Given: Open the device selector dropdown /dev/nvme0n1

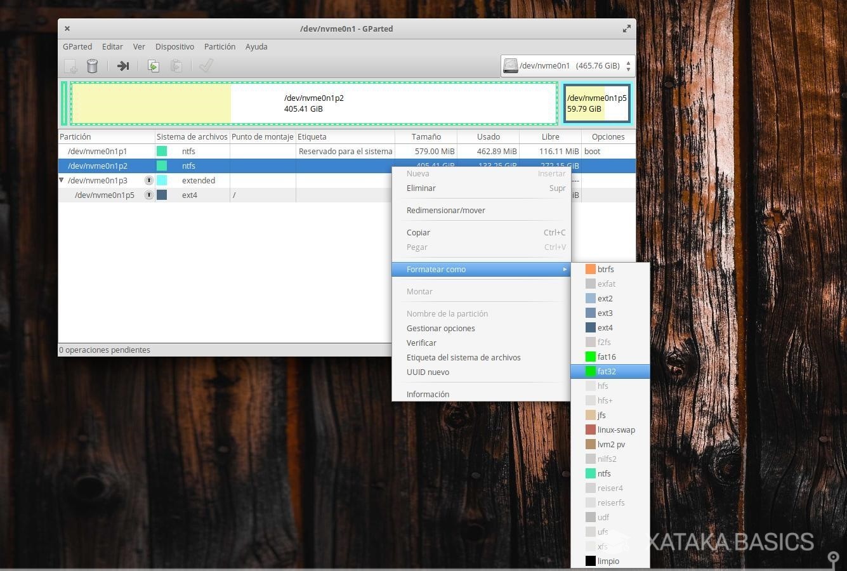Looking at the screenshot, I should pyautogui.click(x=567, y=66).
